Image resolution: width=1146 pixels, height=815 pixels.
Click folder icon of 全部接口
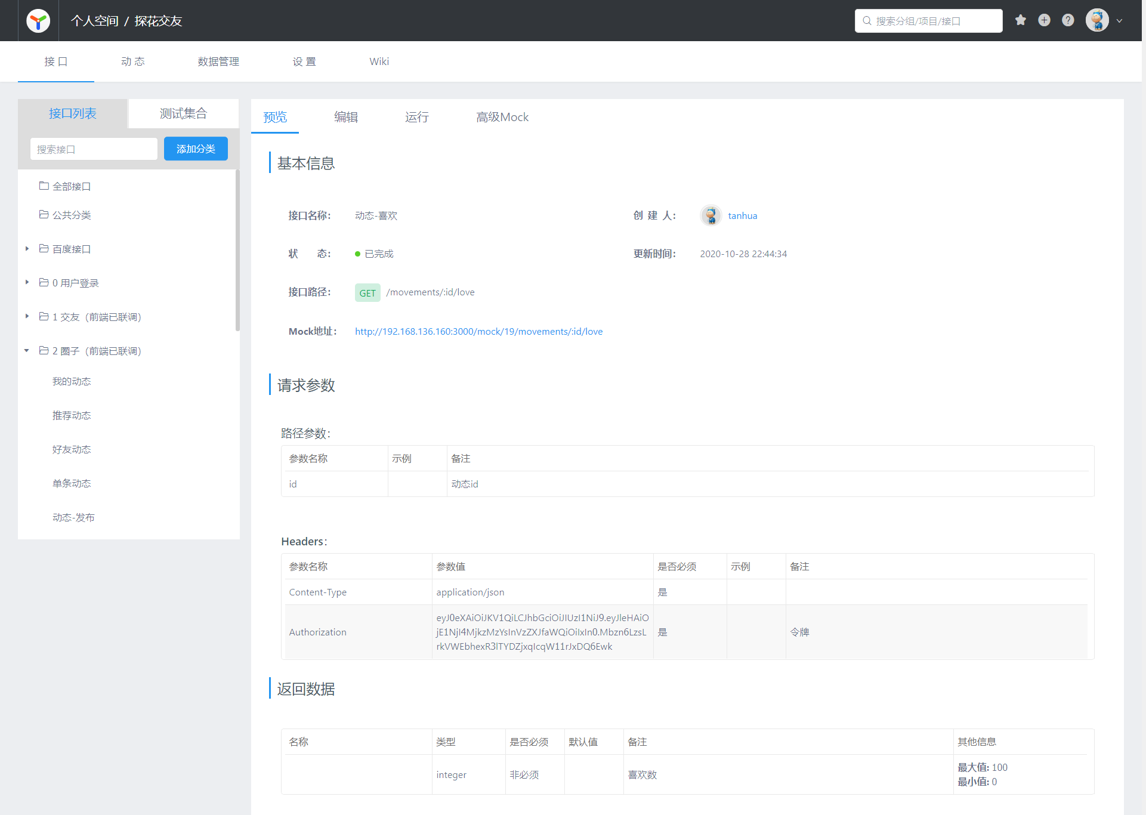pos(44,186)
